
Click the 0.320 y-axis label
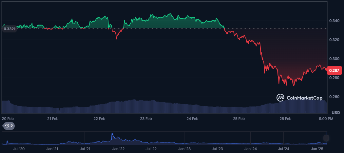[335, 40]
